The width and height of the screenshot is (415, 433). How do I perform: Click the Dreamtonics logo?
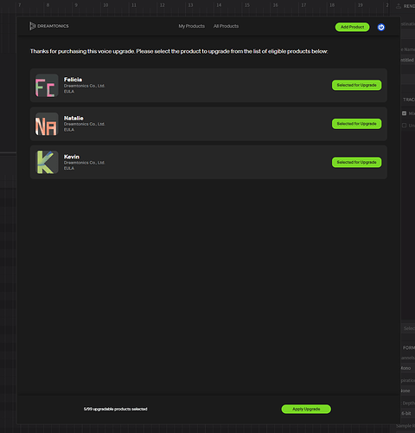(49, 26)
